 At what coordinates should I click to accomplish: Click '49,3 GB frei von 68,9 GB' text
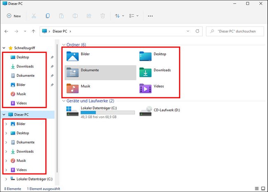coord(99,117)
